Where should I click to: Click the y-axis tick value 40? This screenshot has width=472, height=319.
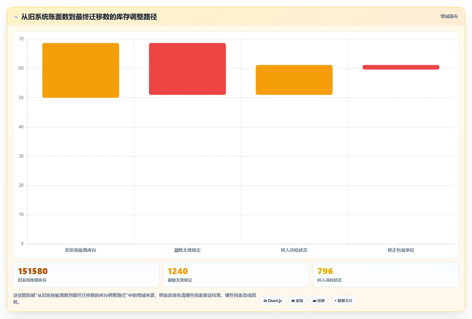click(x=21, y=127)
